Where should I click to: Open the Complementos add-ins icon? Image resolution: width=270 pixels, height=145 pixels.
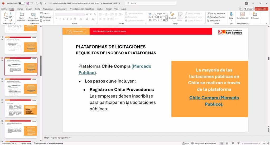pyautogui.click(x=243, y=14)
